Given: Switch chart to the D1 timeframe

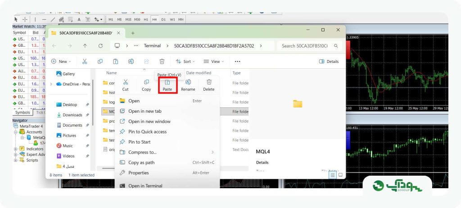Looking at the screenshot, I should (163, 19).
